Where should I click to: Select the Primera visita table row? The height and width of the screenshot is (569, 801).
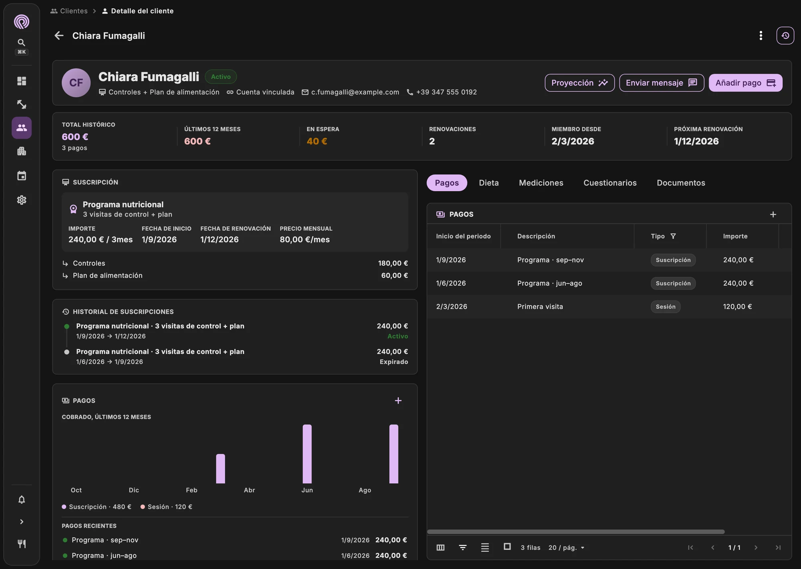click(x=609, y=307)
